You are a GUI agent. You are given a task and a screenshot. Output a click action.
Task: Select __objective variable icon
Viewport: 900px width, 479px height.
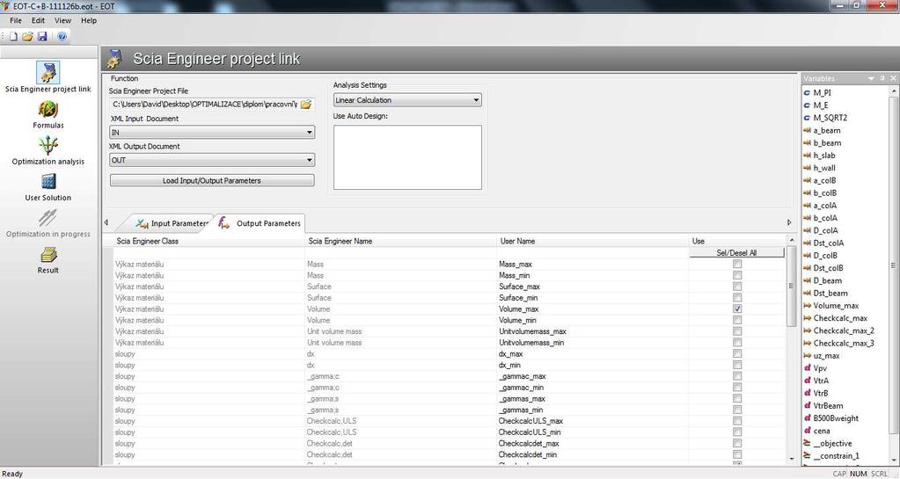[x=807, y=444]
